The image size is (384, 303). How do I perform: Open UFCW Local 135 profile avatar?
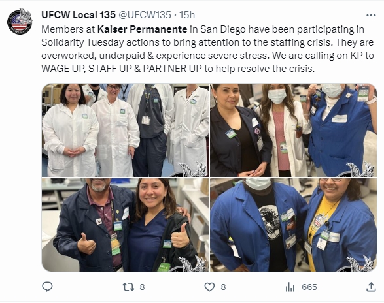tap(20, 22)
